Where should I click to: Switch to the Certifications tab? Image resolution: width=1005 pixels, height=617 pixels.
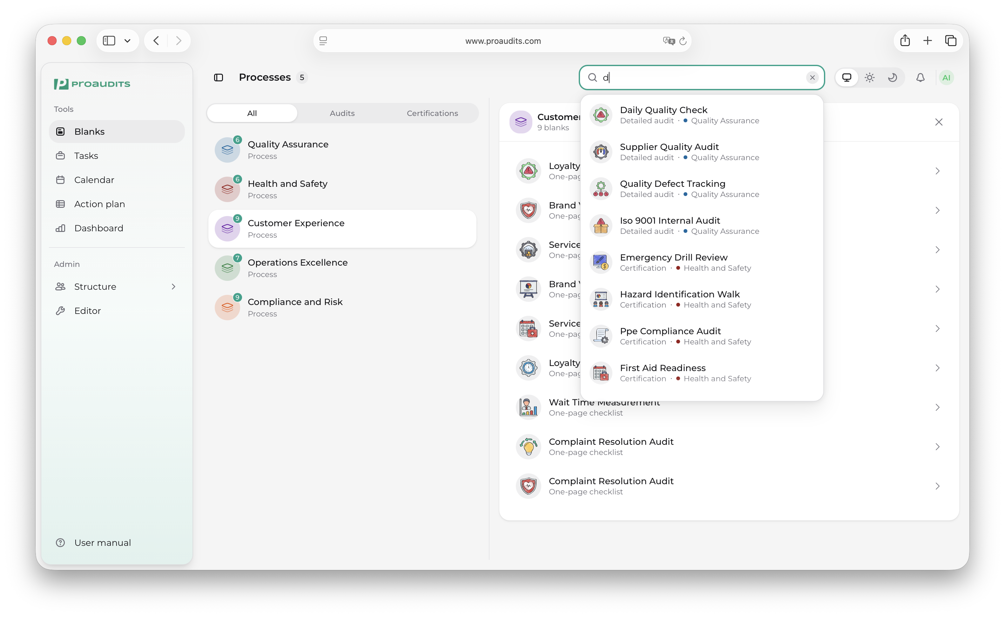point(432,113)
